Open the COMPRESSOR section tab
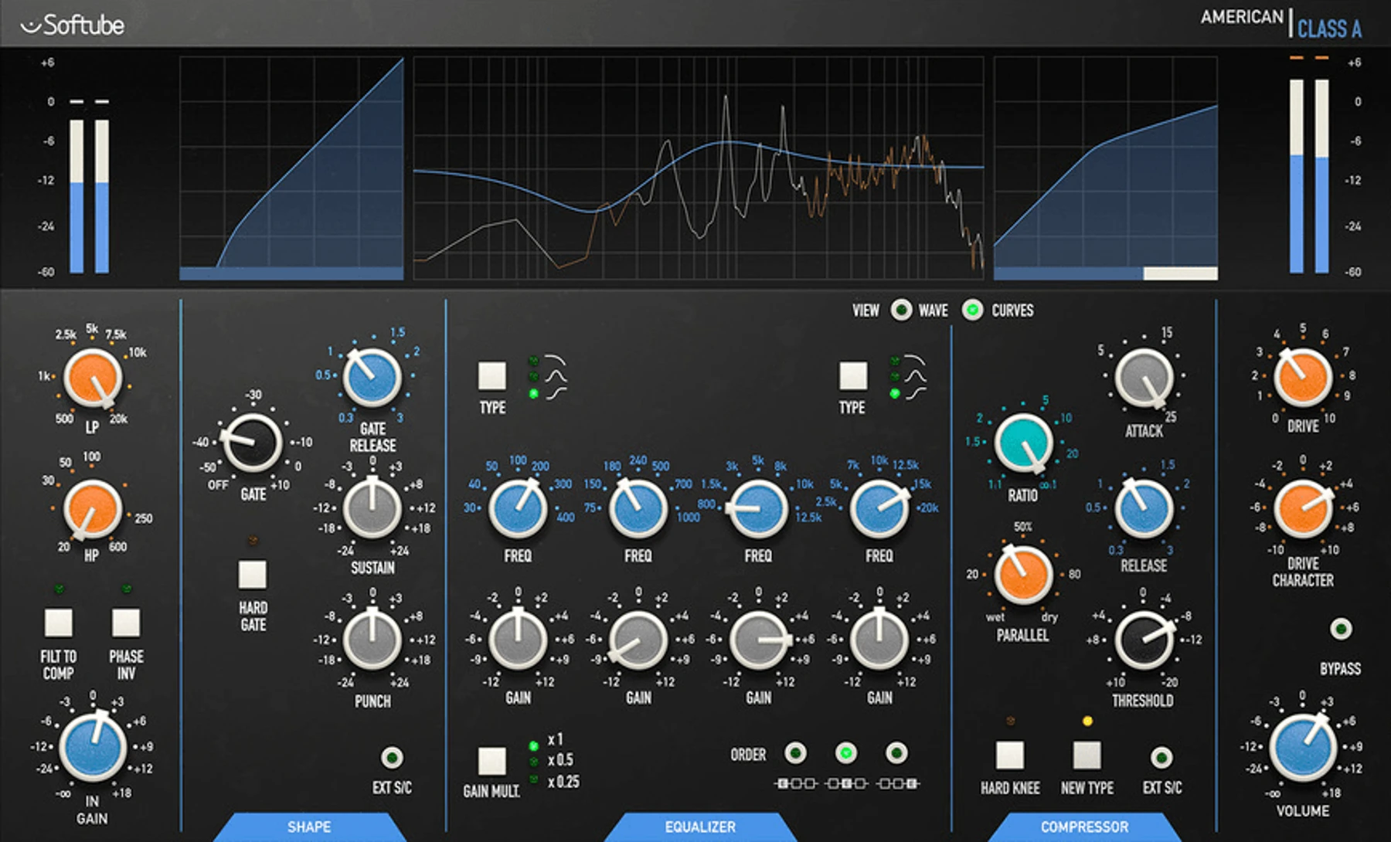The width and height of the screenshot is (1391, 842). (1084, 827)
